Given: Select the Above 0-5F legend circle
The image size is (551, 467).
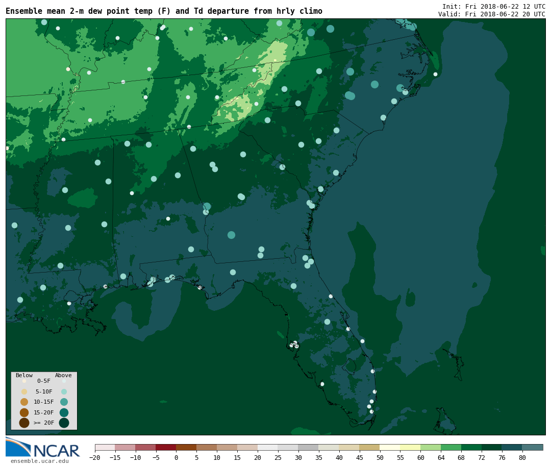Looking at the screenshot, I should 64,381.
